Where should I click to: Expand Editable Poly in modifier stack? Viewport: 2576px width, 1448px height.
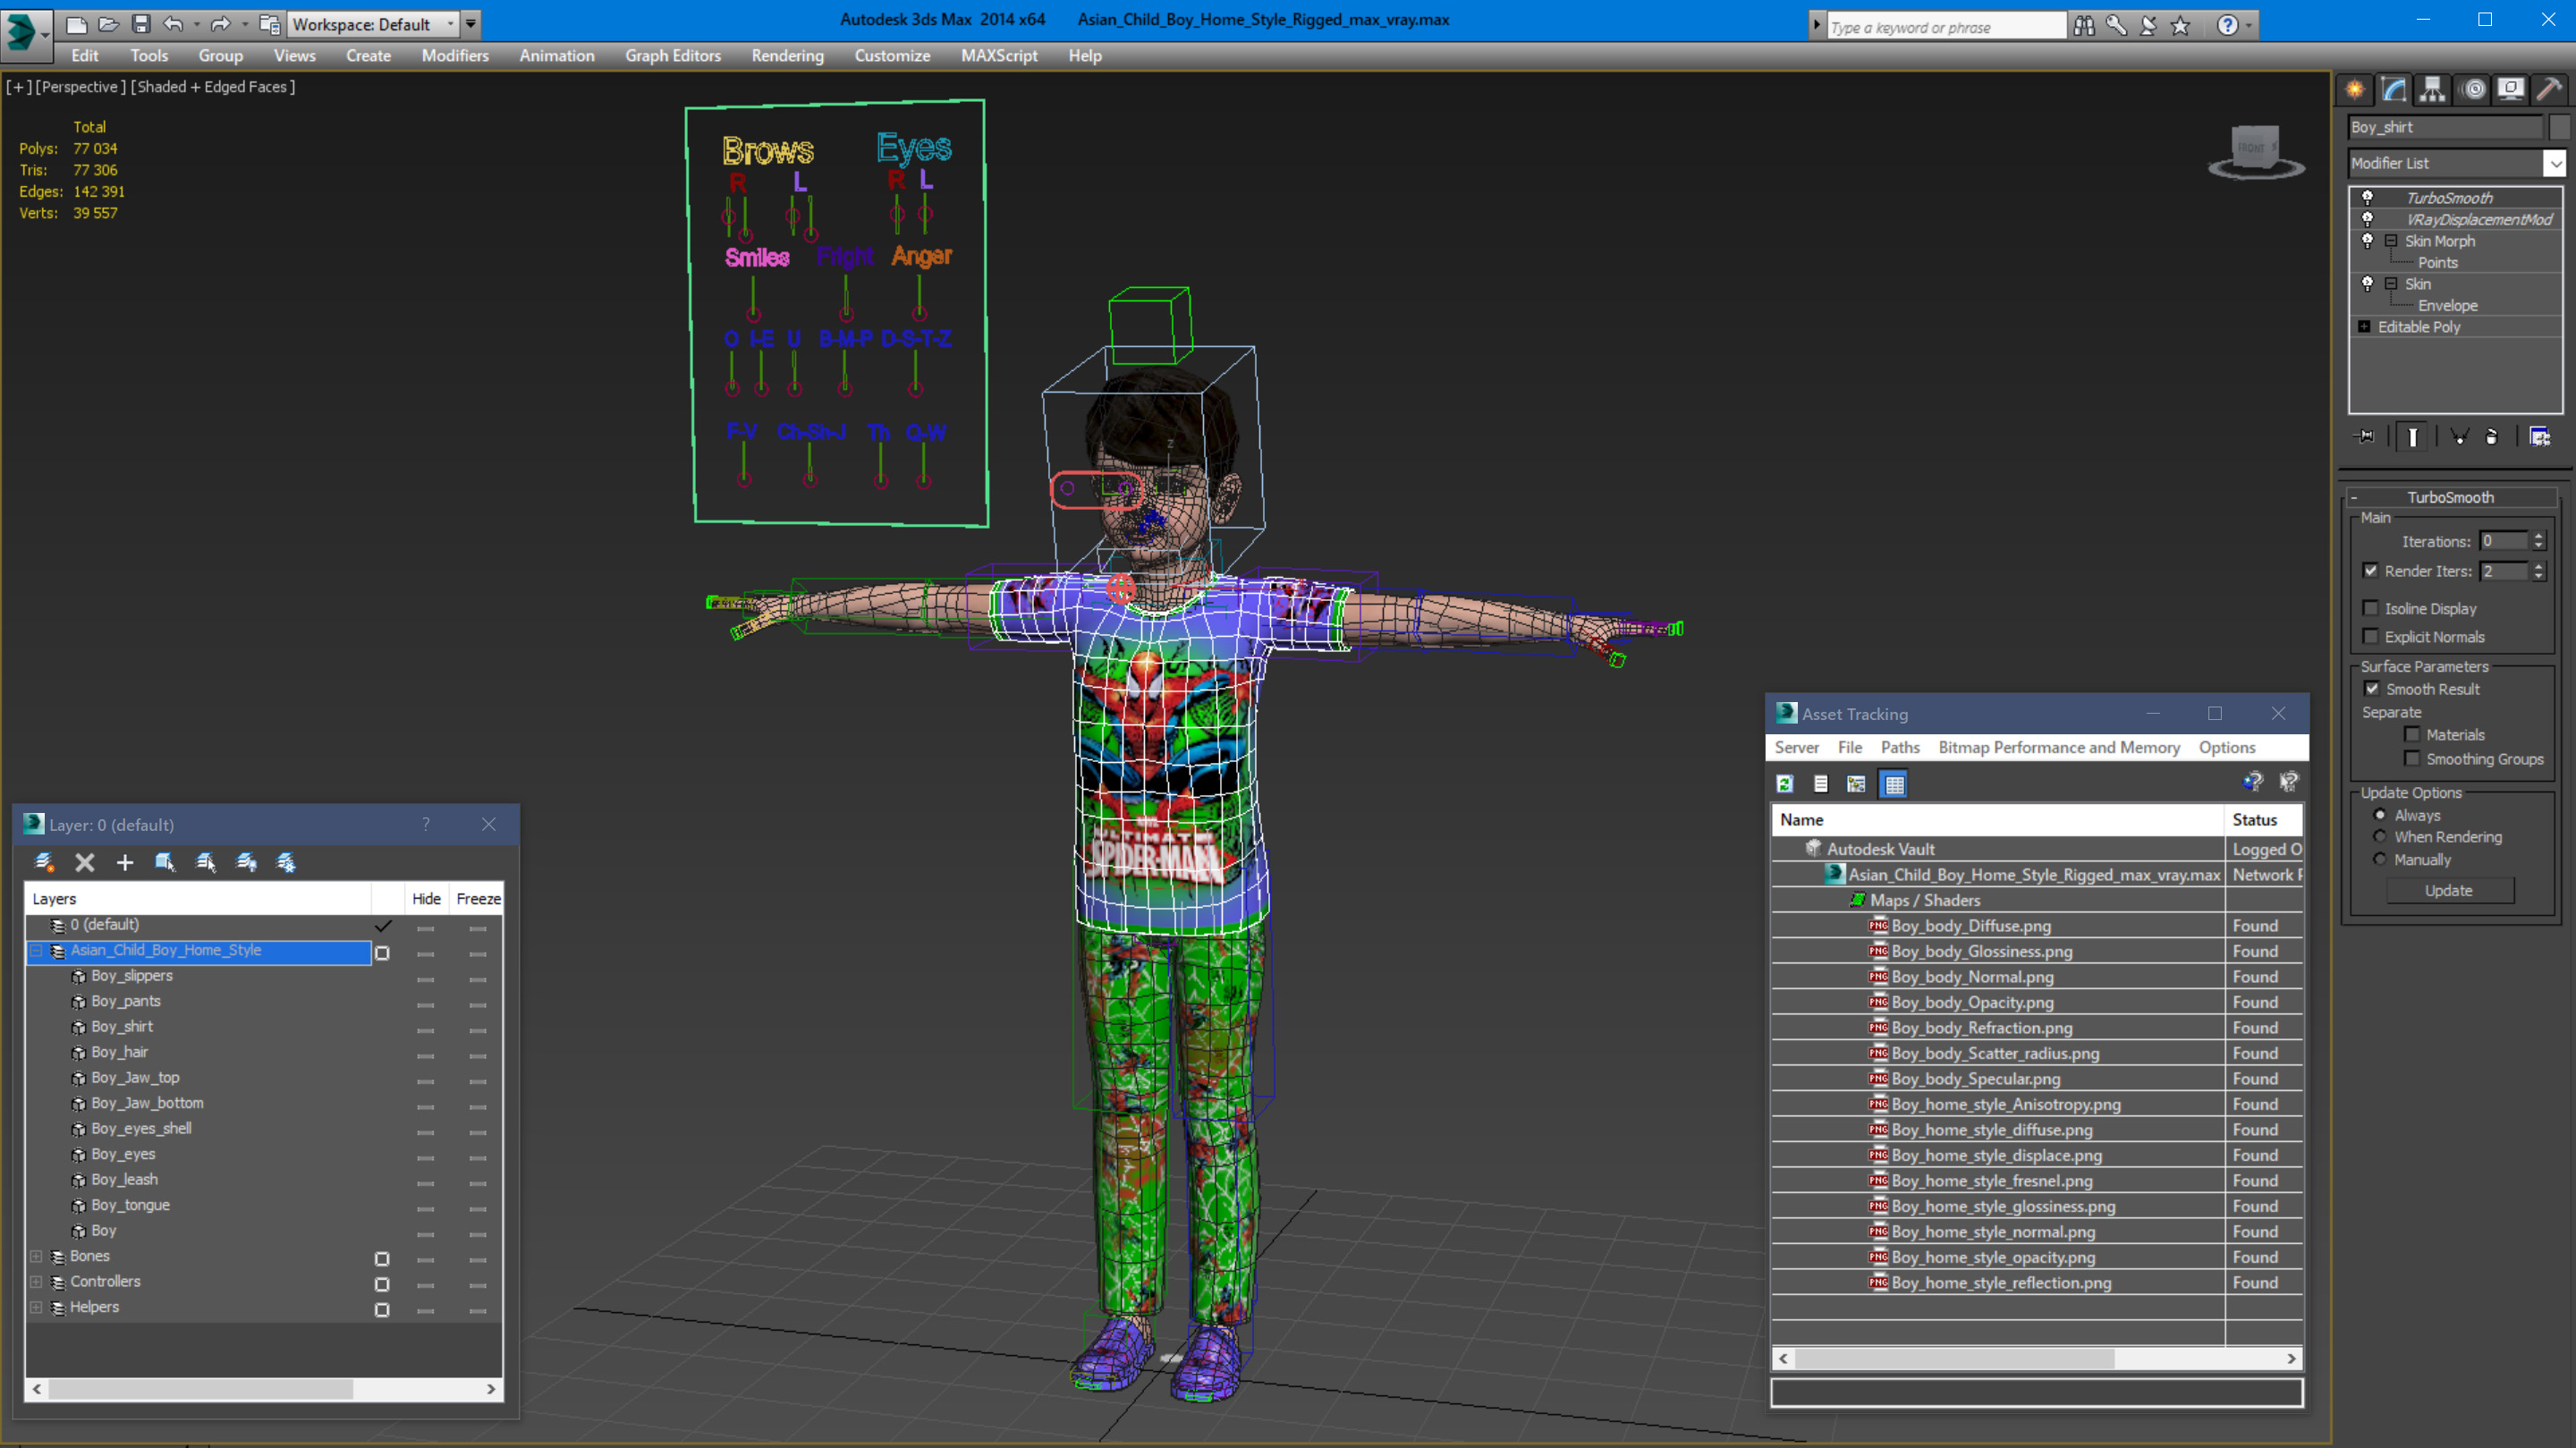(x=2365, y=327)
